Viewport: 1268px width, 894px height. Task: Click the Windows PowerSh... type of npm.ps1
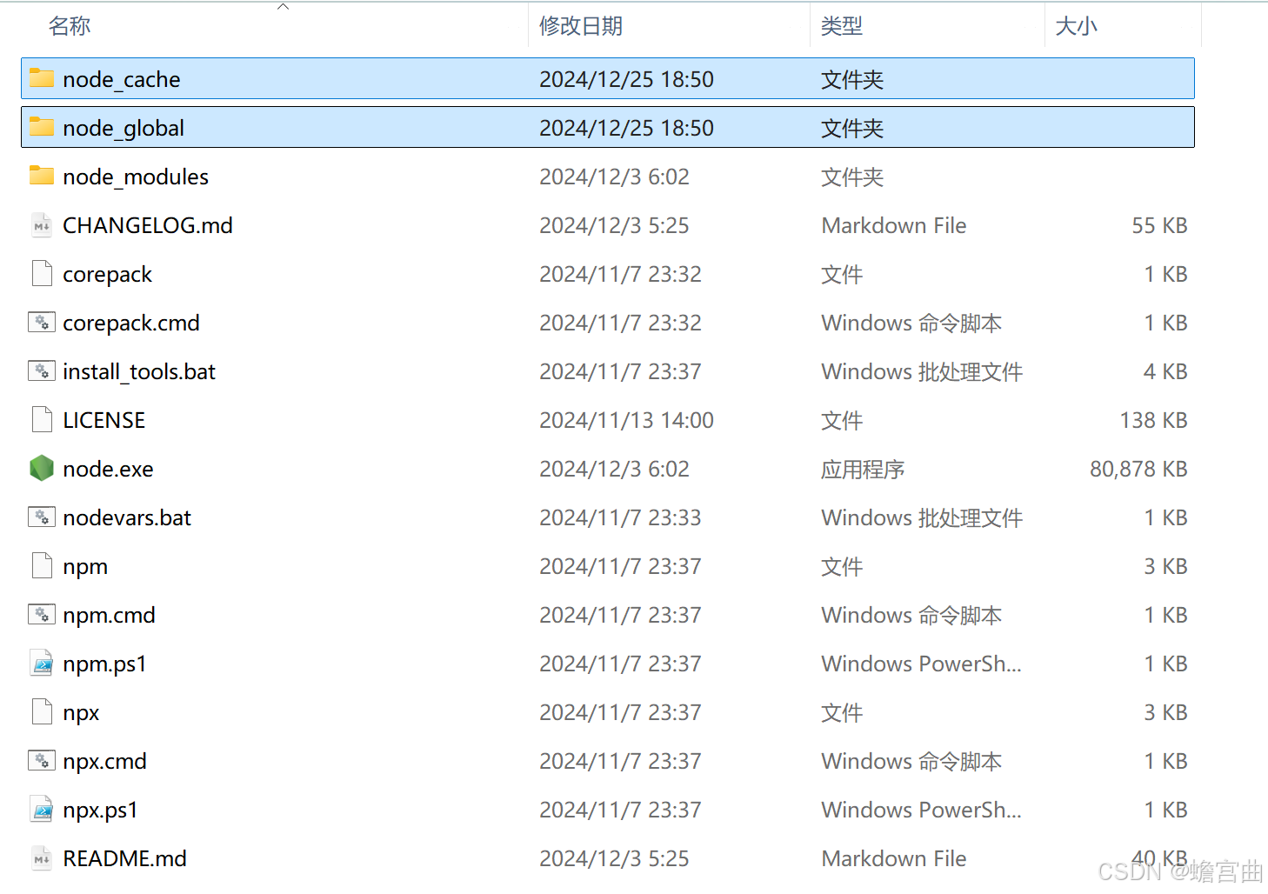922,664
